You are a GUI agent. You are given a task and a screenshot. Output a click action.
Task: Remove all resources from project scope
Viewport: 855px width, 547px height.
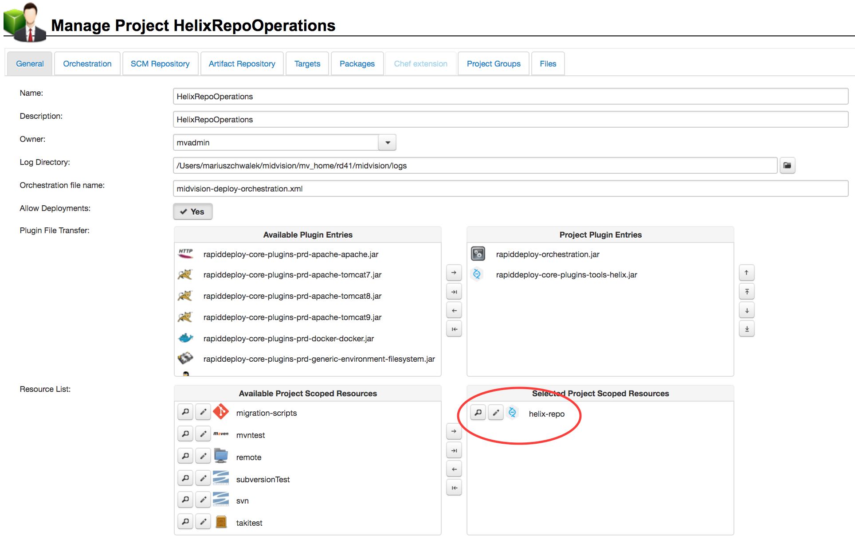(x=454, y=488)
